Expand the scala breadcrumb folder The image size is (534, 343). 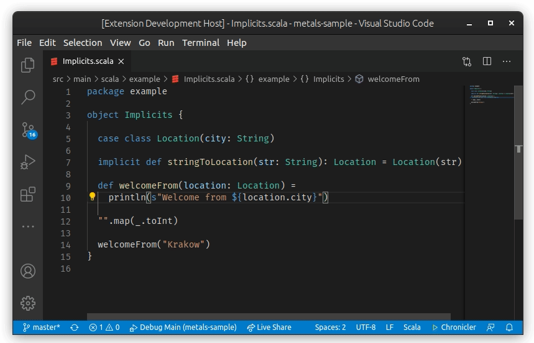tap(109, 79)
